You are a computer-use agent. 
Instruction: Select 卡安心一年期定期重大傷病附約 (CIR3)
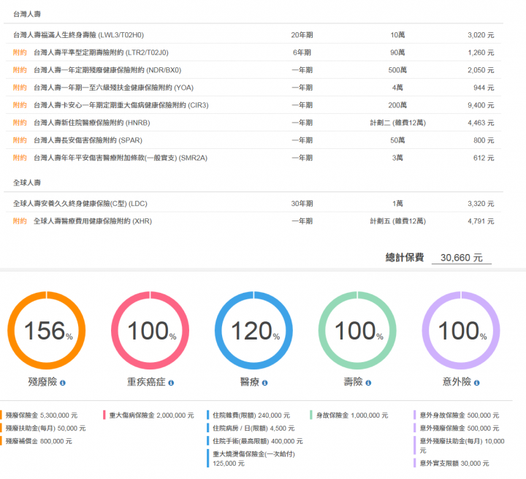point(254,105)
